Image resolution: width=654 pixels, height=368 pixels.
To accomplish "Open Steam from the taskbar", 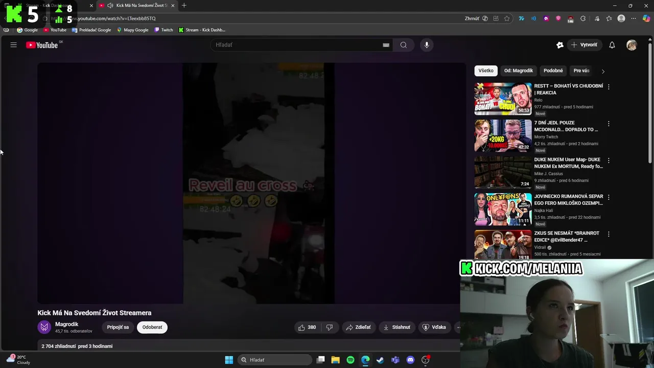I will click(380, 360).
